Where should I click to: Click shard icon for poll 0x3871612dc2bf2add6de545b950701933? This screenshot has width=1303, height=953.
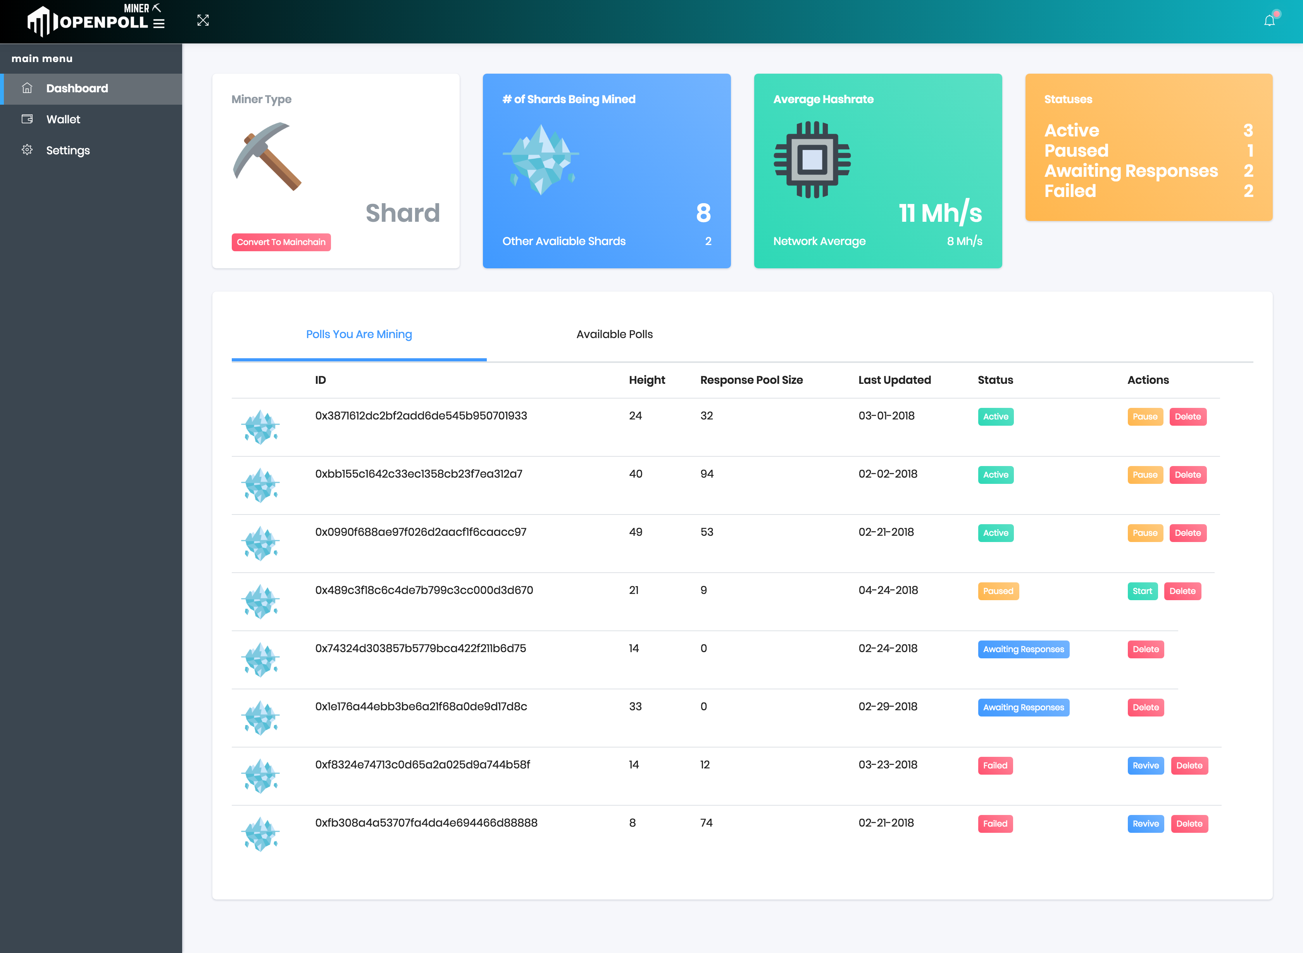[x=260, y=427]
